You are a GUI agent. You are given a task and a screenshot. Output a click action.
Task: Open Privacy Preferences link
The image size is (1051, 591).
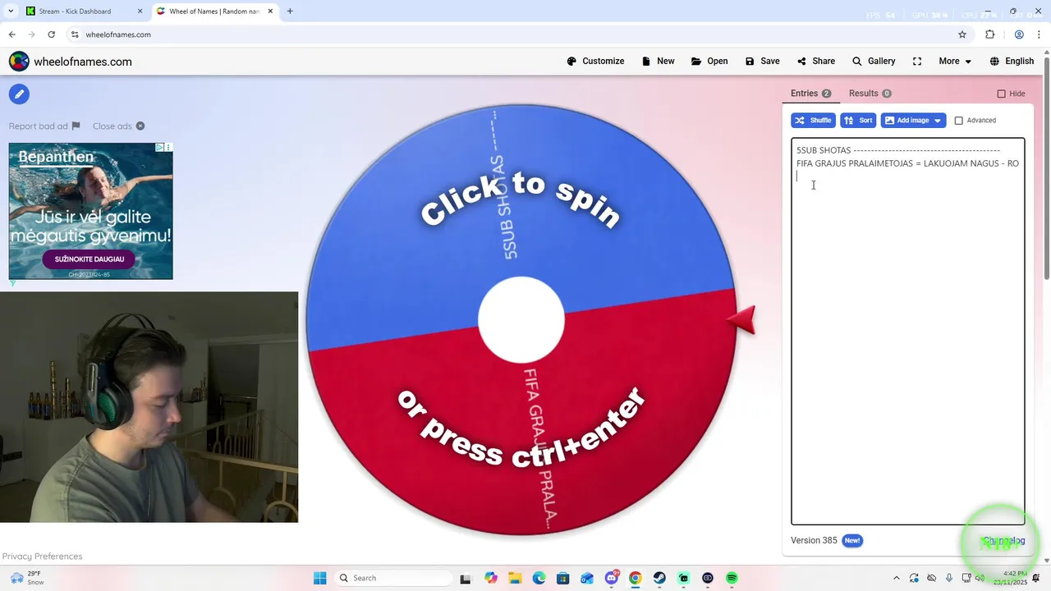point(42,557)
